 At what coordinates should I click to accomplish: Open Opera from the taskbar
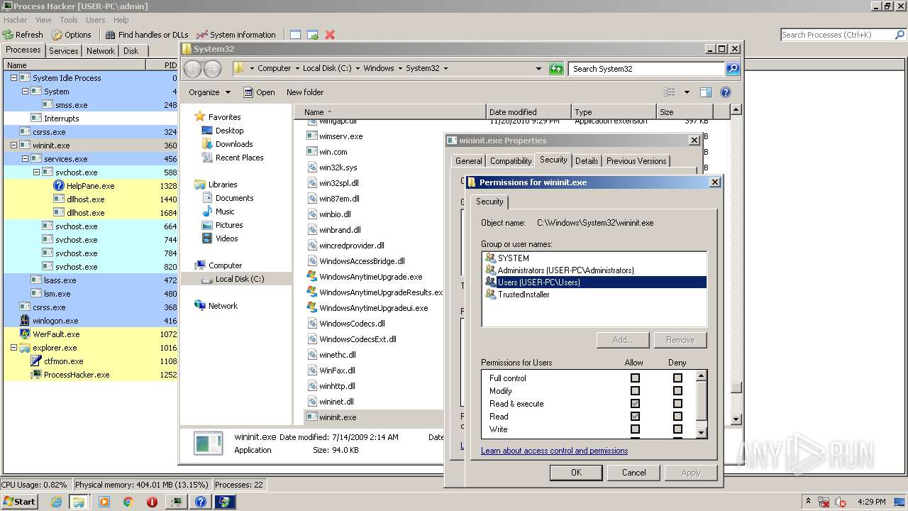152,502
